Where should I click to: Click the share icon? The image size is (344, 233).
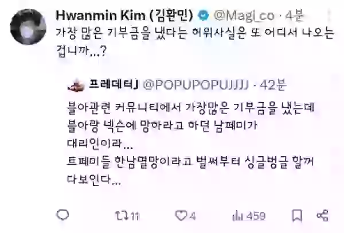pos(322,215)
